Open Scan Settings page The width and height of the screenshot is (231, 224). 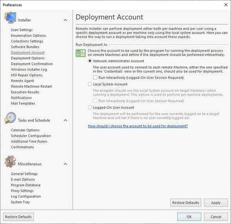[x=22, y=30]
